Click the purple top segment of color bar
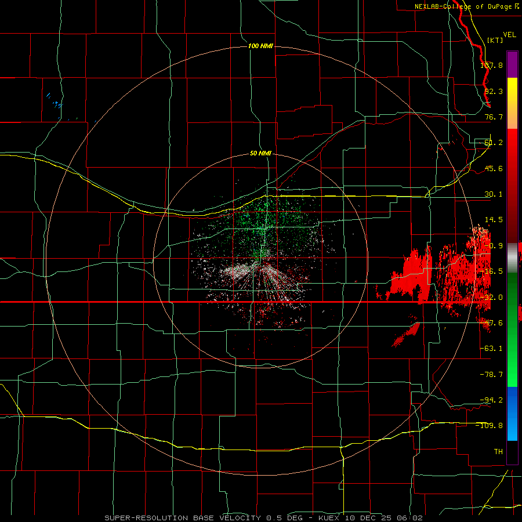The width and height of the screenshot is (522, 522). click(x=512, y=64)
